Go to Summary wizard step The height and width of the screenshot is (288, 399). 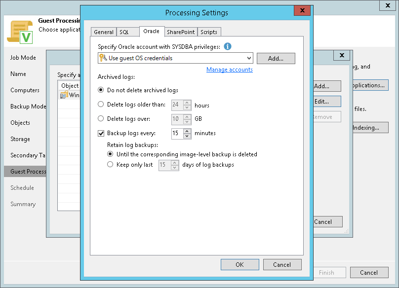tap(23, 204)
